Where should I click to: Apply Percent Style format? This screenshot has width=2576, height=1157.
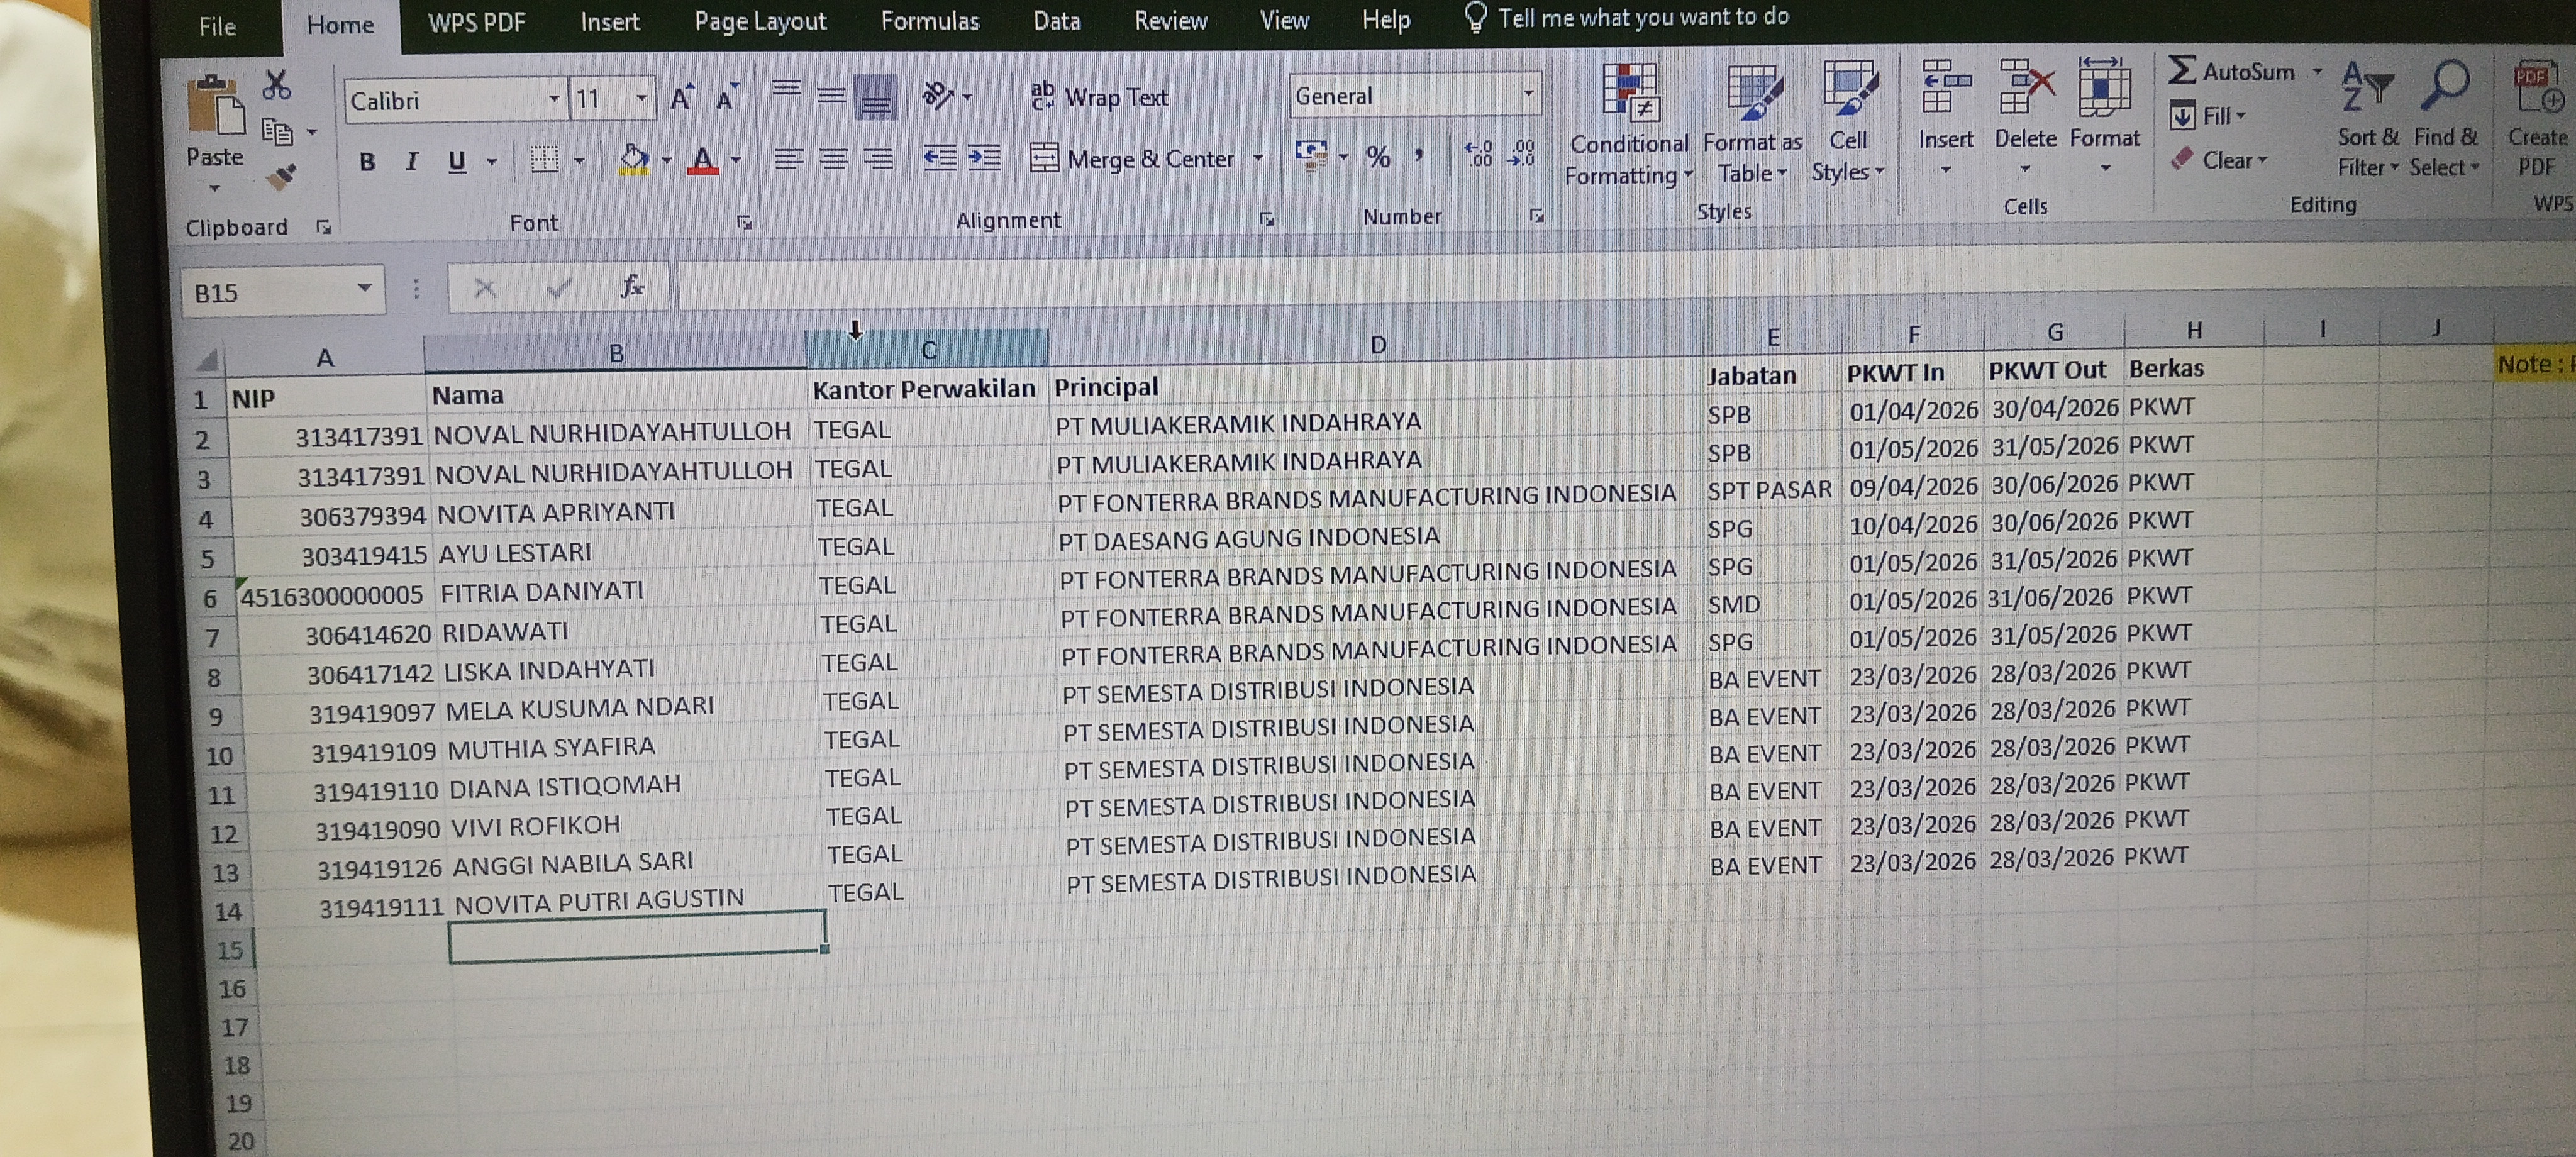click(1379, 156)
